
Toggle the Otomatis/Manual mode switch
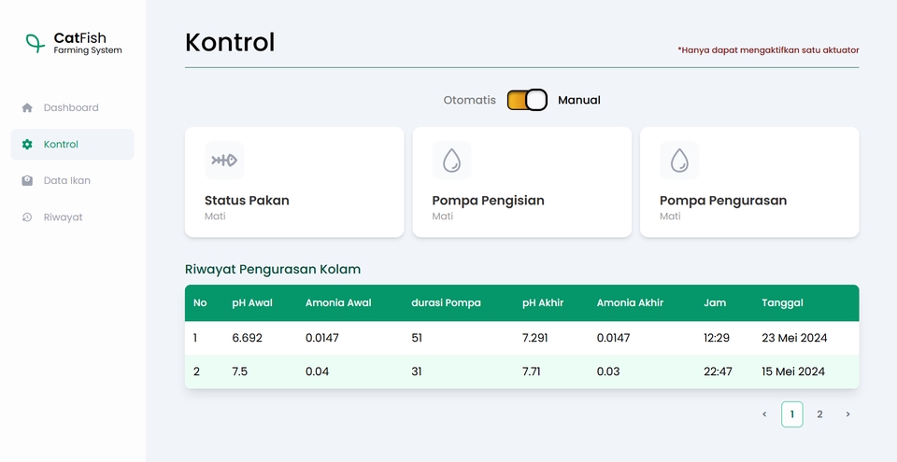coord(527,100)
